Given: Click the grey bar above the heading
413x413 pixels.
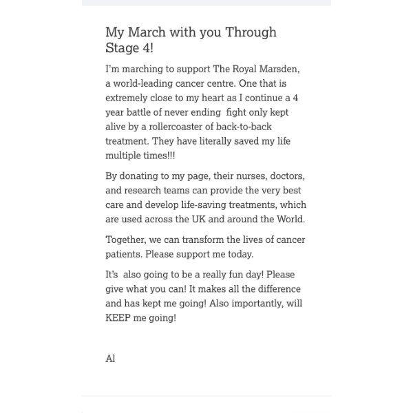Looking at the screenshot, I should coord(206,3).
